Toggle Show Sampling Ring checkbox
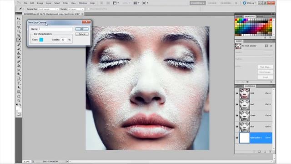Image resolution: width=291 pixels, height=164 pixels. 89,9
